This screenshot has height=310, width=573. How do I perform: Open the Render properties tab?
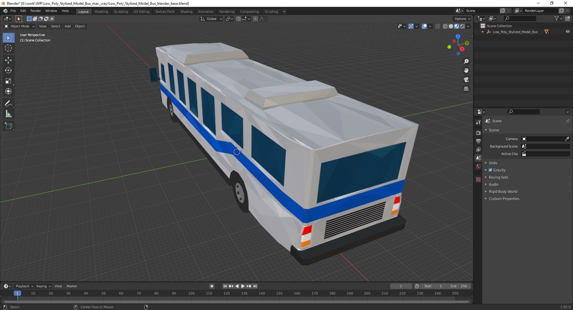click(x=478, y=133)
